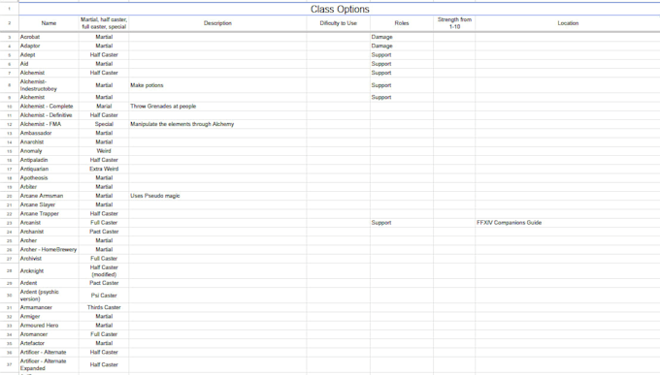
Task: Click the 'Make potions' description cell
Action: [x=217, y=85]
